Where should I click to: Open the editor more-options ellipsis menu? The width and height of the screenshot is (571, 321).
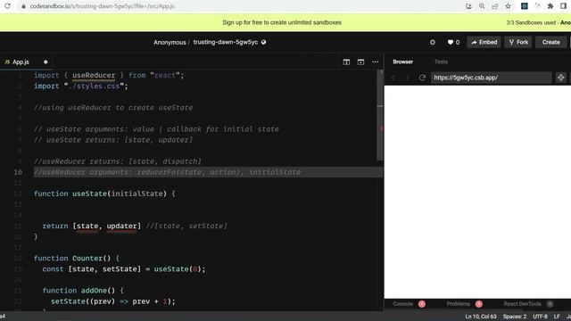(x=375, y=62)
